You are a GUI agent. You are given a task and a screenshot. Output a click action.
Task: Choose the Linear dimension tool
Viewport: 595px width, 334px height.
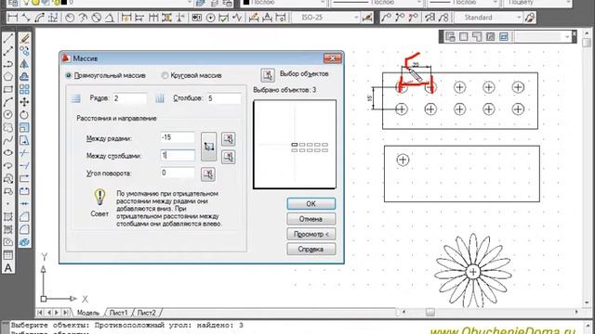pos(12,18)
